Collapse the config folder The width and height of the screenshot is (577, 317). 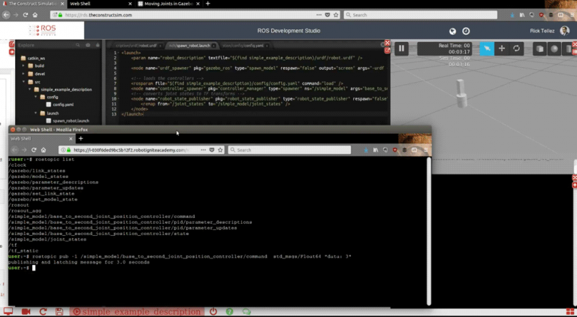click(x=36, y=97)
